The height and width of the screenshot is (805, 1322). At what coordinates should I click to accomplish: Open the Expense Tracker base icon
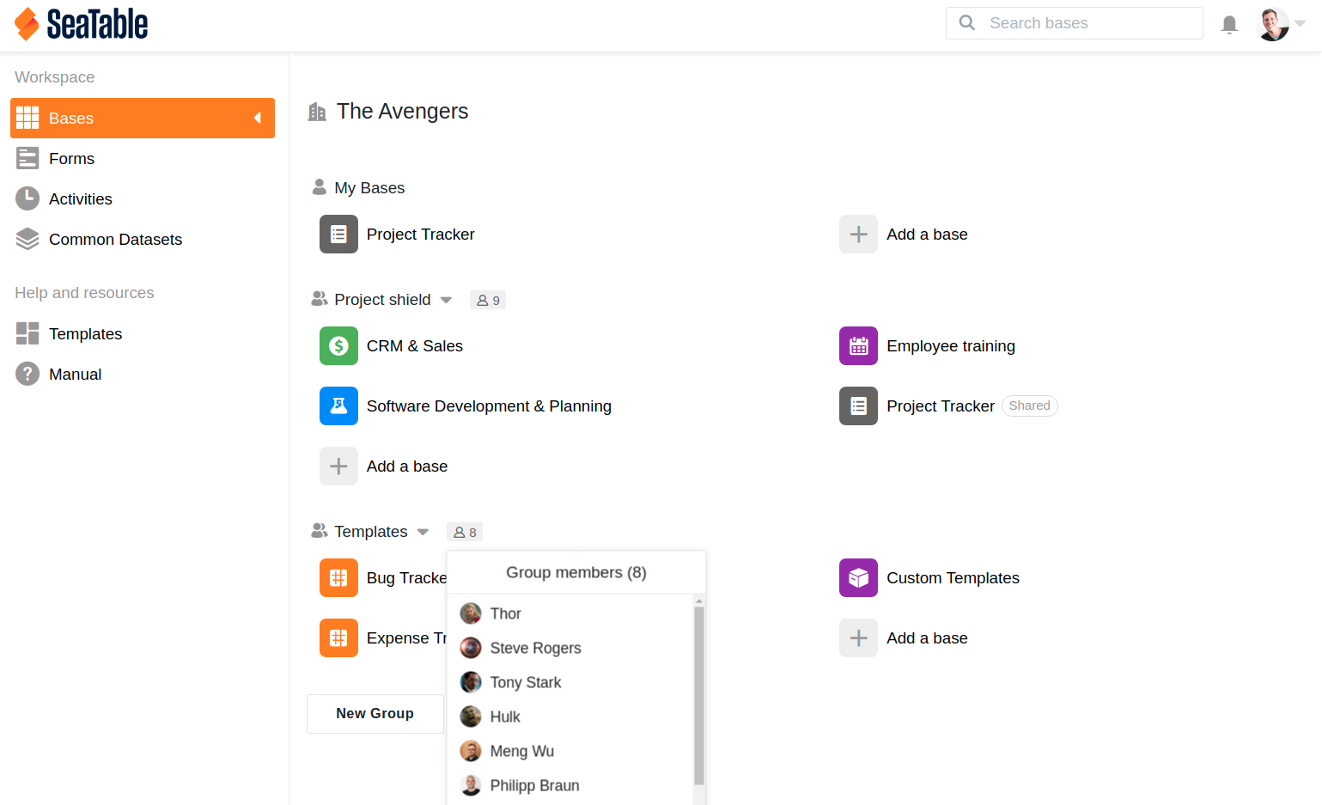click(x=338, y=637)
